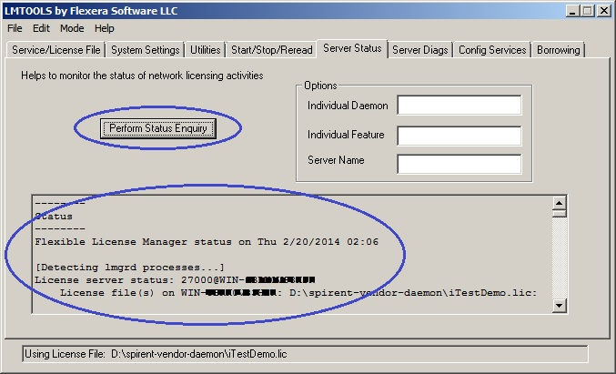This screenshot has width=616, height=374.
Task: Switch to the Service/License File tab
Action: click(57, 50)
